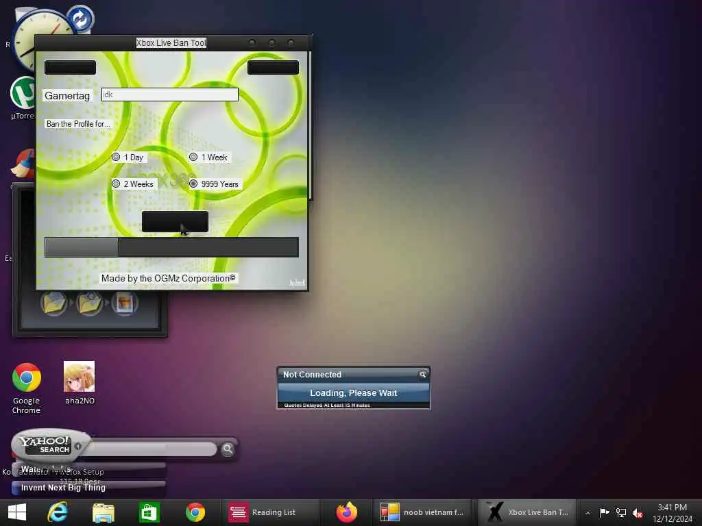Click the 'Invent Next Big Thing' note

coord(63,488)
